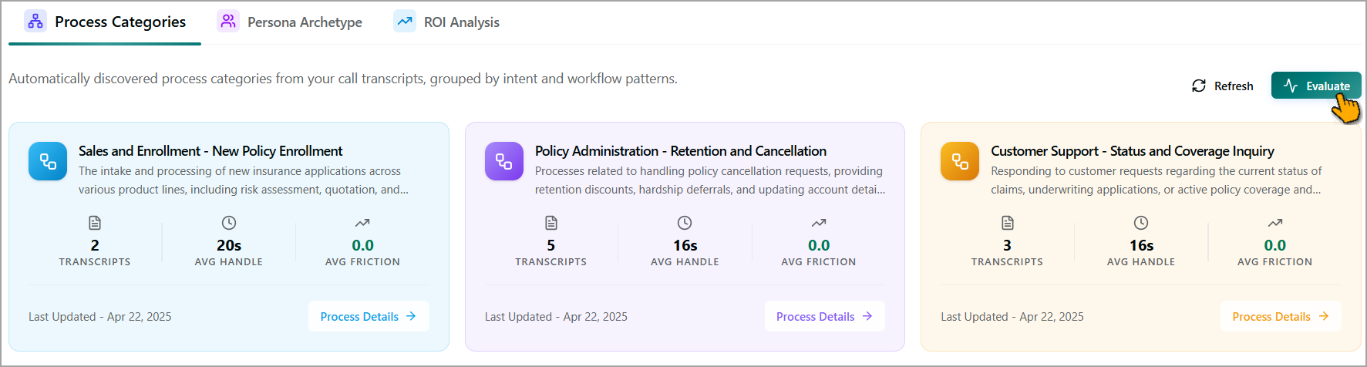Click the Persona Archetype people icon
The image size is (1367, 367).
228,21
